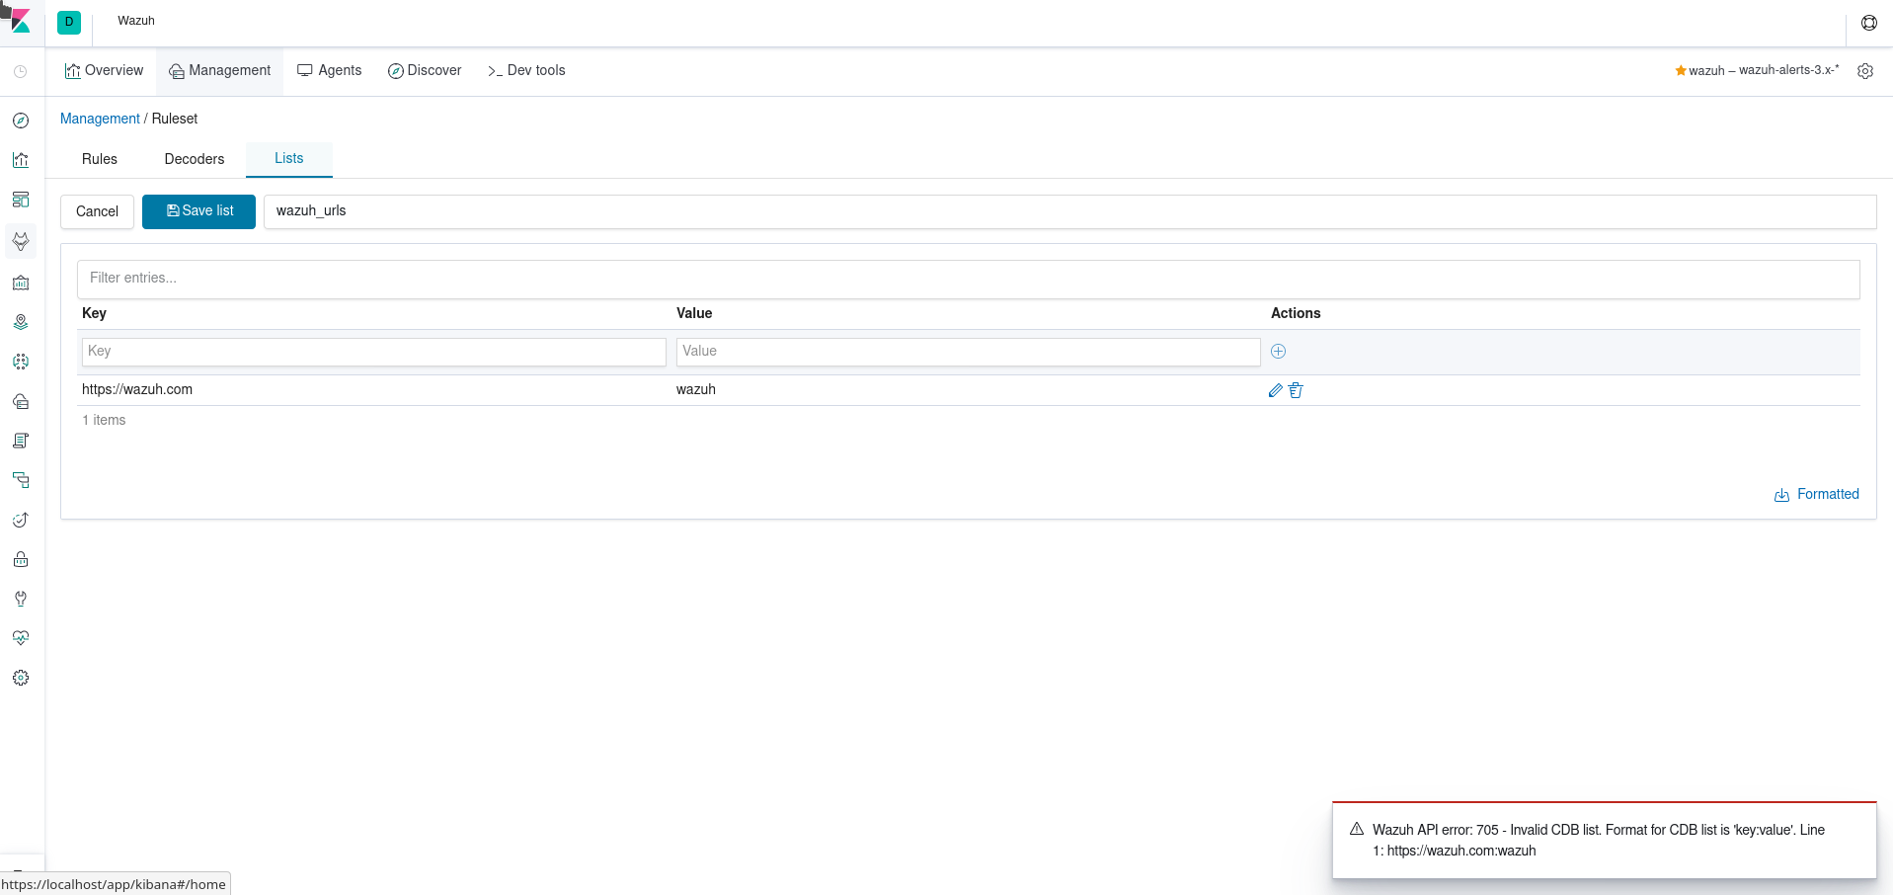Open help menu in top right corner
1893x895 pixels.
pos(1868,22)
